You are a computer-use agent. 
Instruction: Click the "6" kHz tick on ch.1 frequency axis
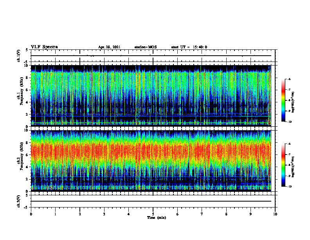(27, 90)
